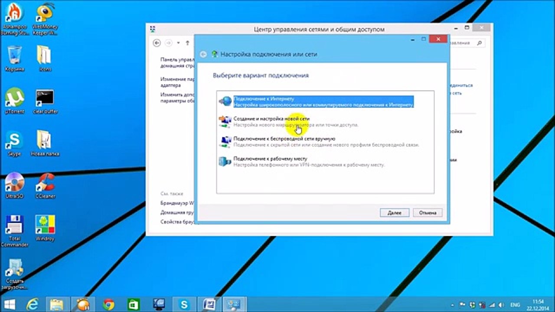Screen dimensions: 555x312
Task: Focus the search field in the network center window
Action: point(467,43)
